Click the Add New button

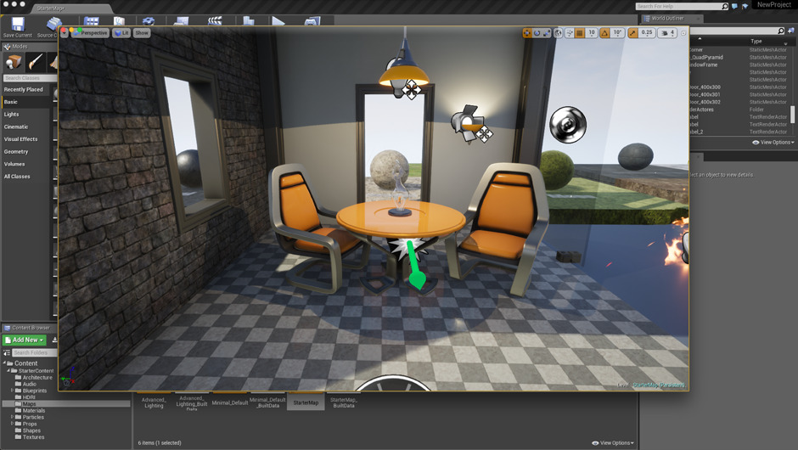pyautogui.click(x=25, y=340)
